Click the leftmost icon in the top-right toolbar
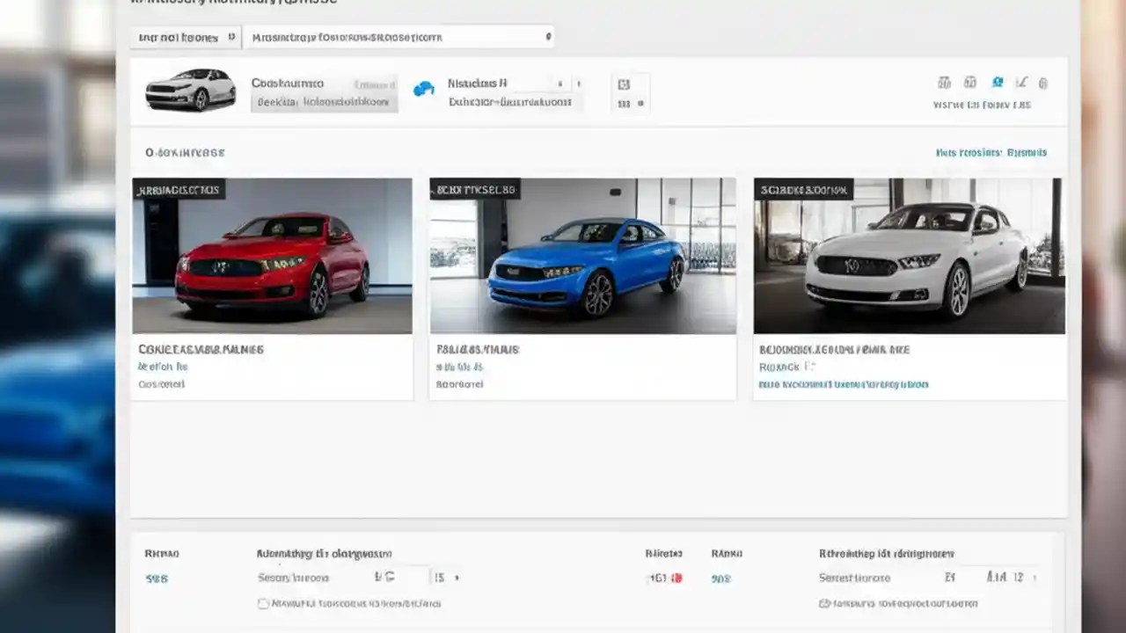This screenshot has width=1126, height=633. pos(943,83)
